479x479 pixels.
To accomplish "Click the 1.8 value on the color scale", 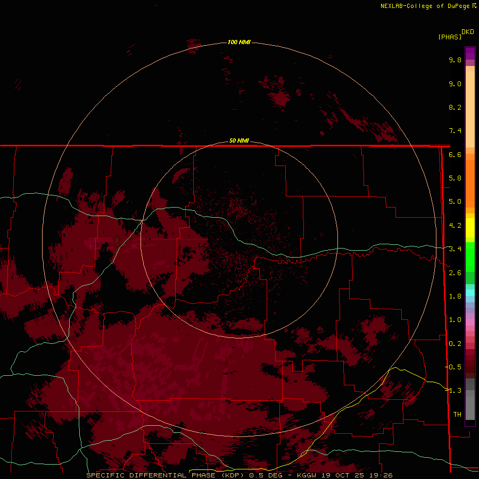I will 455,296.
